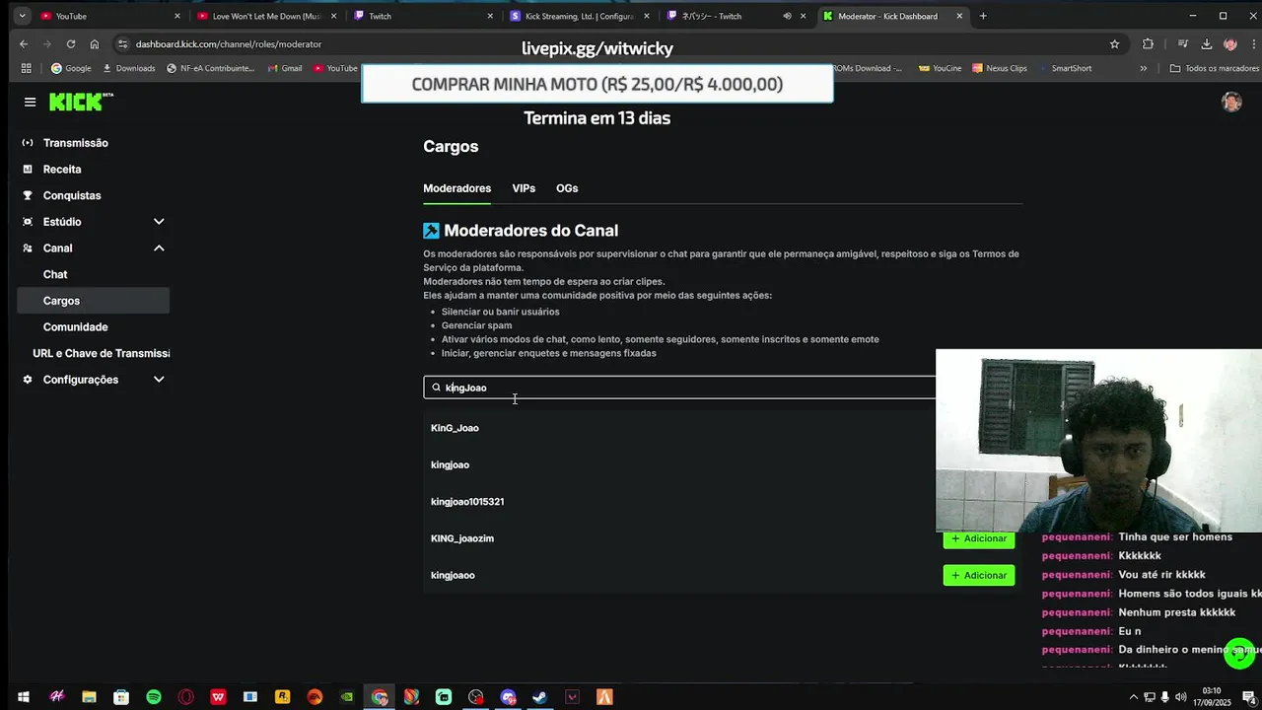Mute the ネバッシー Twitch tab audio
Image resolution: width=1262 pixels, height=710 pixels.
[787, 16]
